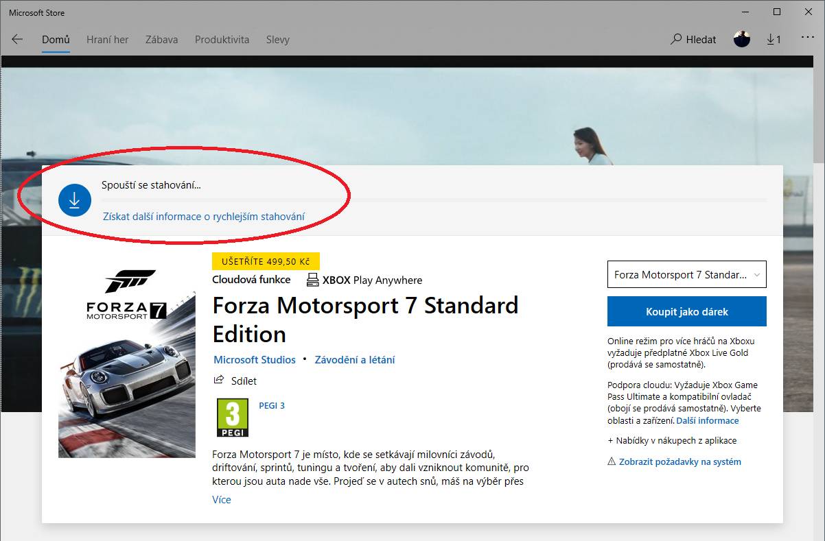Click Koupit jako dárek button
Viewport: 825px width, 541px height.
pos(687,311)
